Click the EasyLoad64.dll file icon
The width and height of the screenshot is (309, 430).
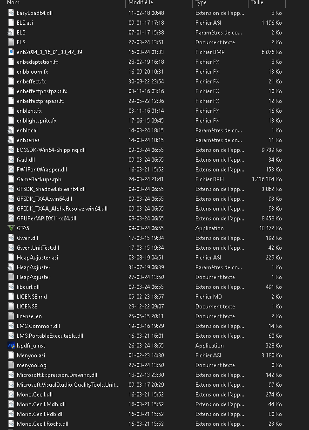pos(11,13)
